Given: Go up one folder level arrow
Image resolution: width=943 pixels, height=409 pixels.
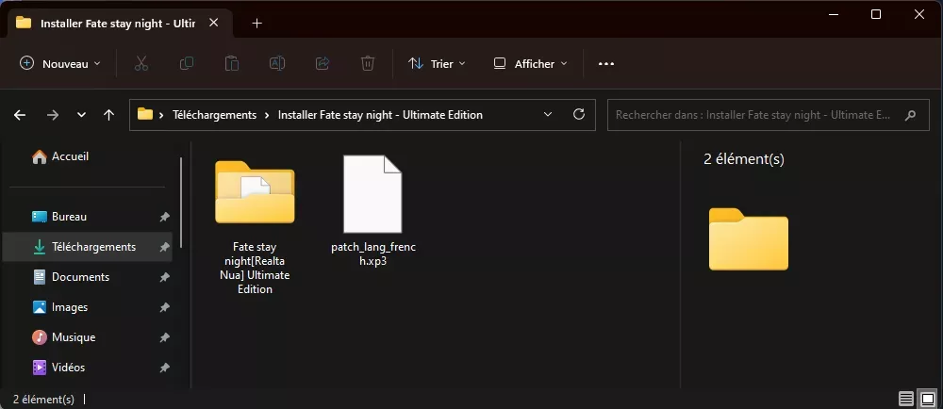Looking at the screenshot, I should click(x=108, y=115).
